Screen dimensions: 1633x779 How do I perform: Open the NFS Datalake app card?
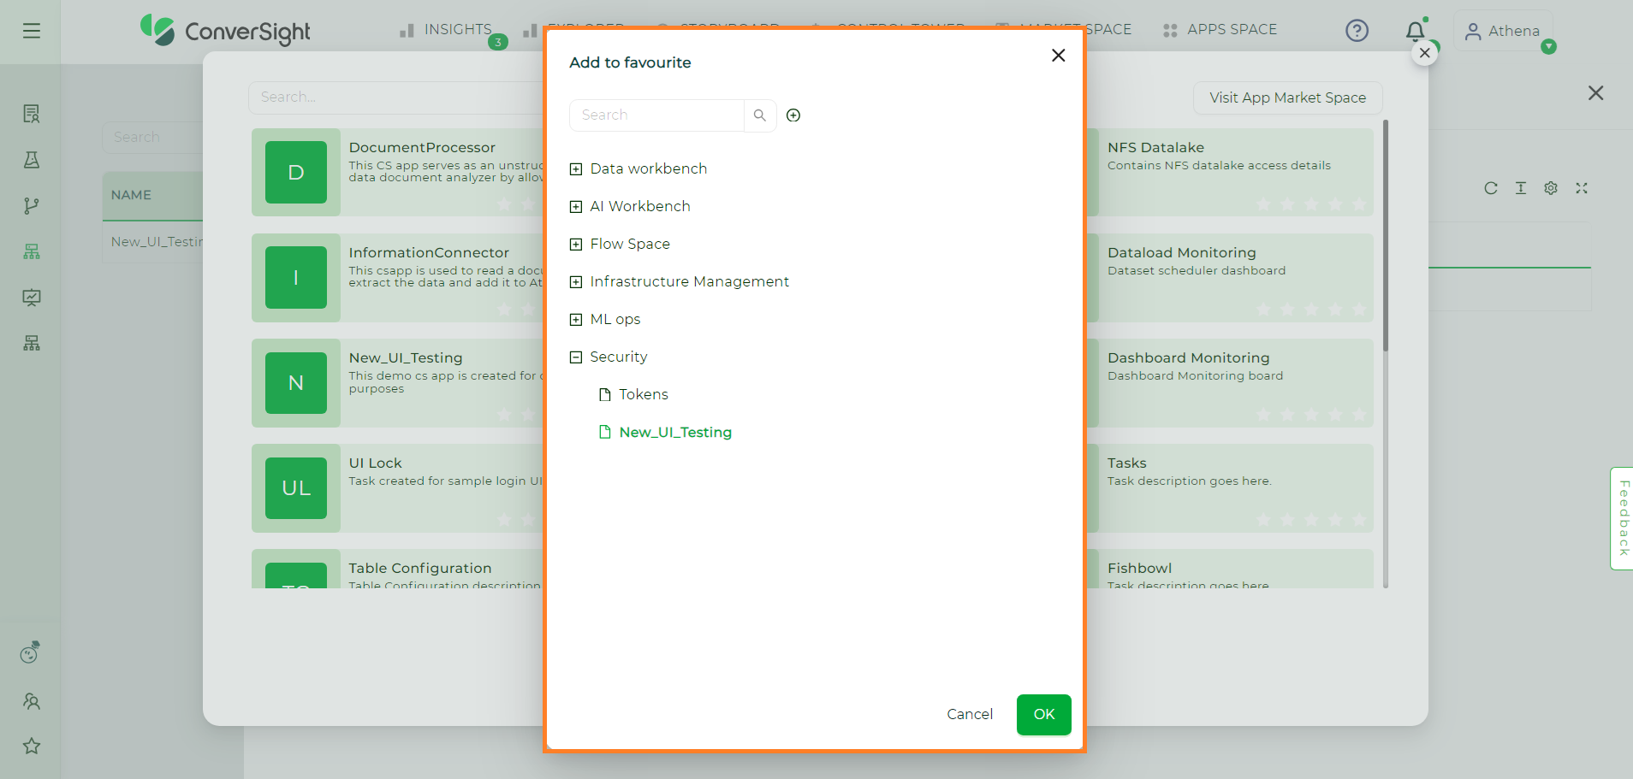click(x=1230, y=172)
